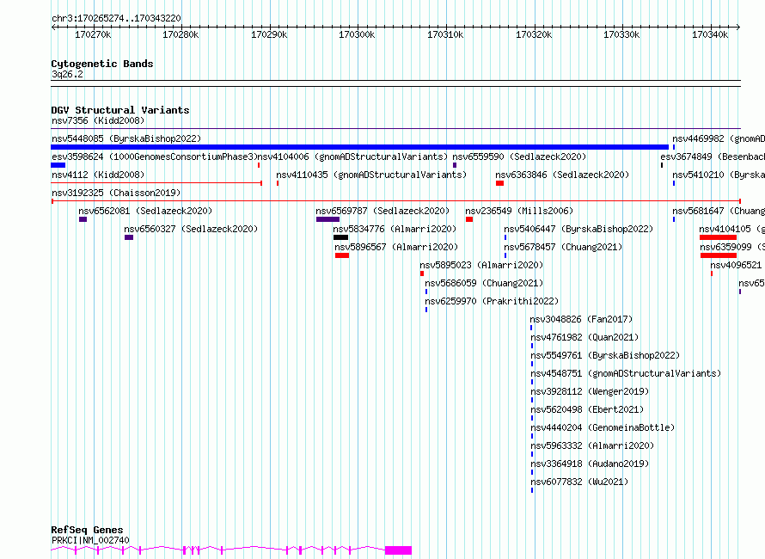Open nsv5549761 (ByrskaBishop2022) label
Screen dimensions: 765x559
(605, 355)
